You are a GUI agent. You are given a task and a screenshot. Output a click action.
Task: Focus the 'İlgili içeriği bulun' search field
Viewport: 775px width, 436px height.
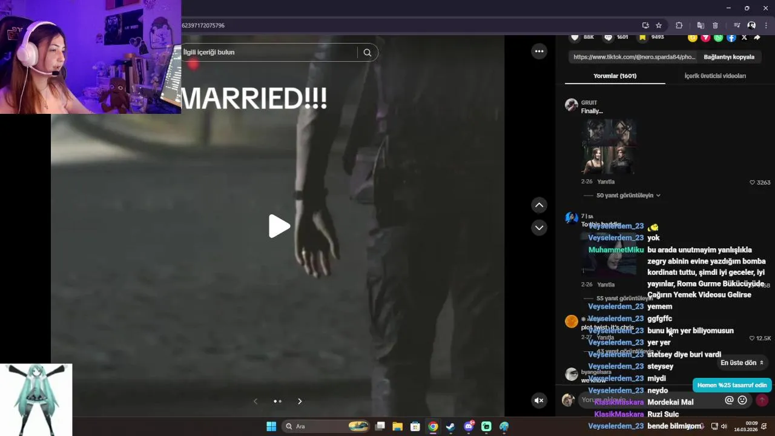coord(269,52)
